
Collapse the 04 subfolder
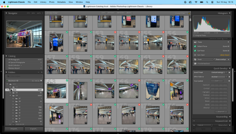pos(10,95)
